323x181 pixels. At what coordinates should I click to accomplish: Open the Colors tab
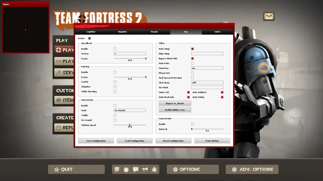(x=217, y=32)
